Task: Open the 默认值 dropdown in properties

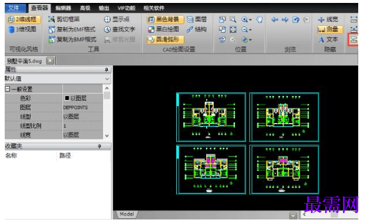Action: click(107, 79)
